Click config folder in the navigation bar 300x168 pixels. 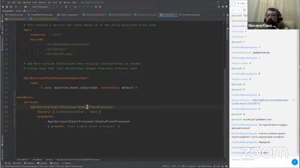pos(18,11)
